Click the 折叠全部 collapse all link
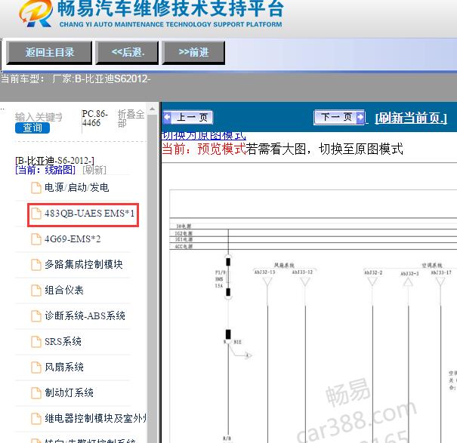The image size is (457, 443). coord(131,118)
